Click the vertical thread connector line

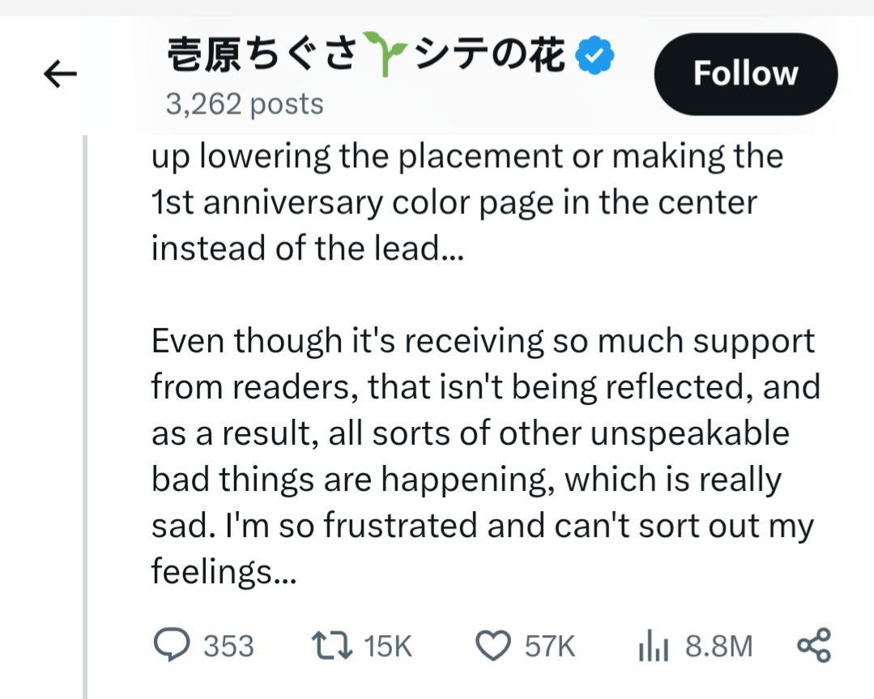[85, 416]
